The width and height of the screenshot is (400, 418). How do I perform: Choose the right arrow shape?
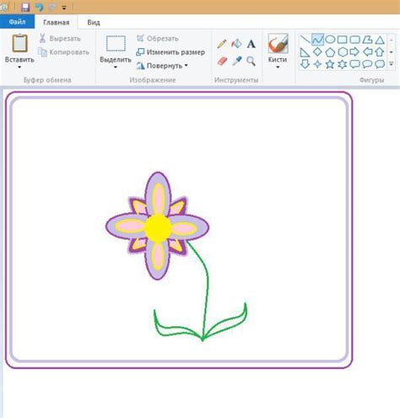click(354, 52)
